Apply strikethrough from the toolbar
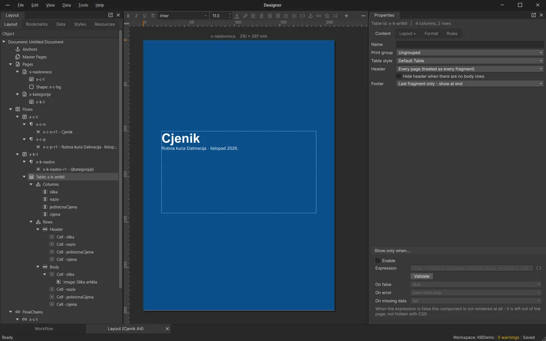 [153, 16]
